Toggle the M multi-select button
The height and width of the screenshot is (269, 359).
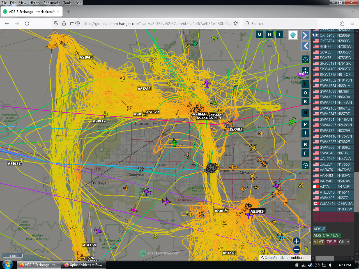(x=305, y=113)
